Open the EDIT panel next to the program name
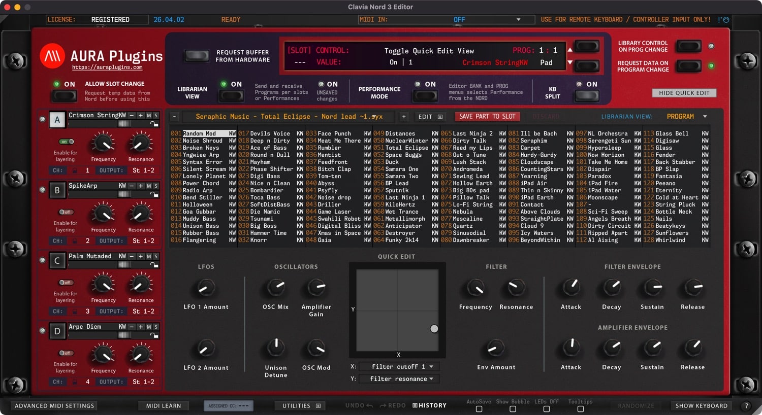The image size is (762, 415). coord(429,116)
